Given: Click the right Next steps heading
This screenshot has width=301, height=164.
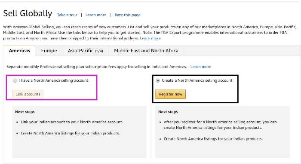Looking at the screenshot, I should tap(168, 112).
